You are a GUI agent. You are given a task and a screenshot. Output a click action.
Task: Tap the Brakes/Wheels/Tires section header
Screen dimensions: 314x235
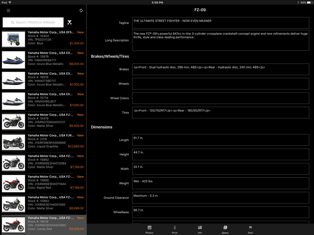110,56
